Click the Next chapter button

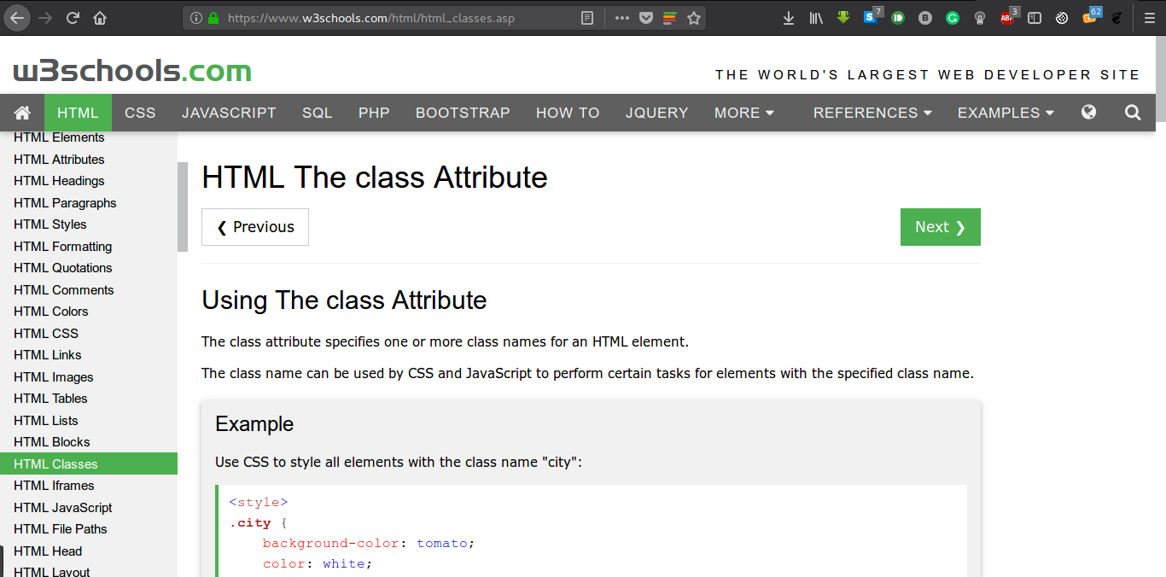coord(940,226)
